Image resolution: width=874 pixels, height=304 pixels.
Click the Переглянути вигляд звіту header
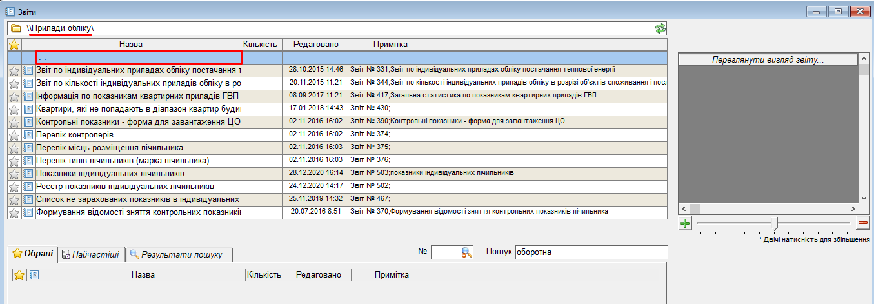point(768,59)
